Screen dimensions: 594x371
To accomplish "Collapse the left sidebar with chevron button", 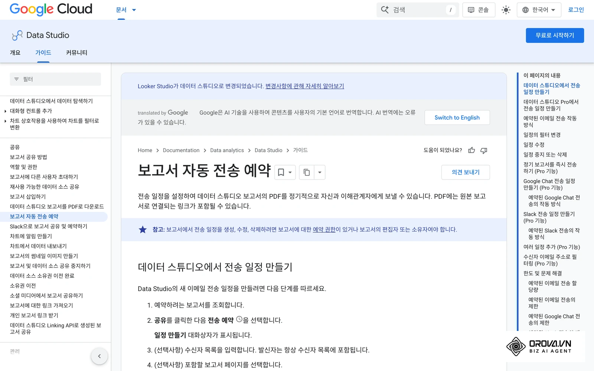I will click(99, 356).
